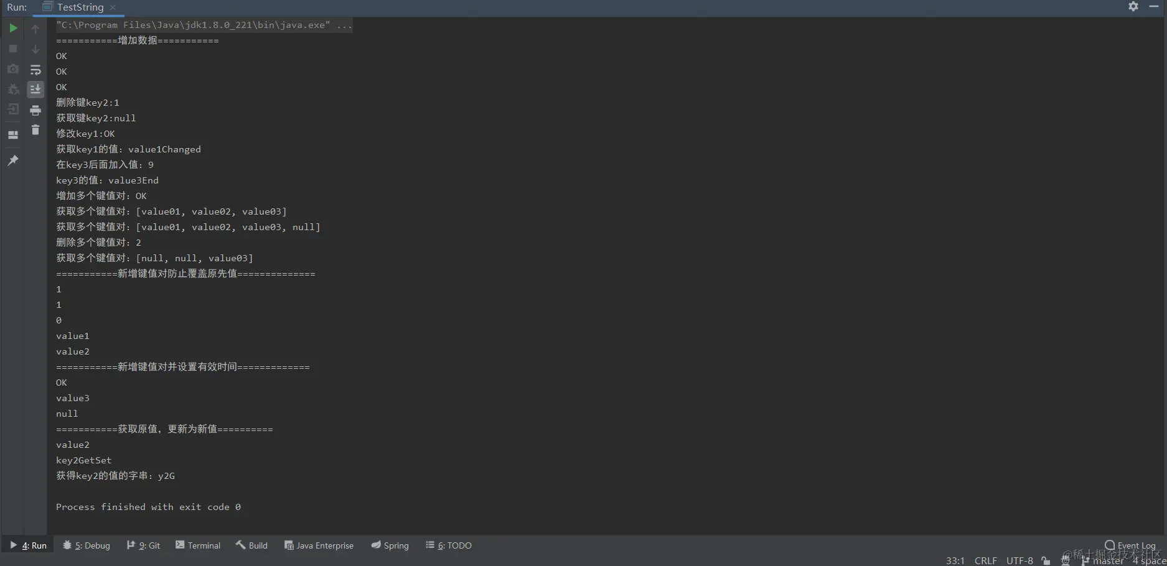The width and height of the screenshot is (1167, 566).
Task: Hide the Run tool window with the minimize dash
Action: [1154, 6]
